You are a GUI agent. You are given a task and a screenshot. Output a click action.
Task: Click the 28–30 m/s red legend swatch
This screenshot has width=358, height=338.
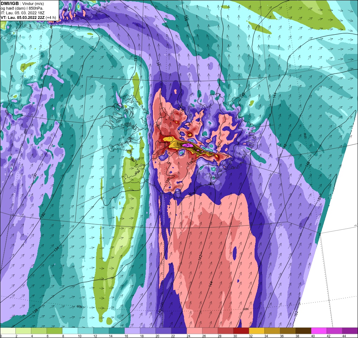(226, 331)
